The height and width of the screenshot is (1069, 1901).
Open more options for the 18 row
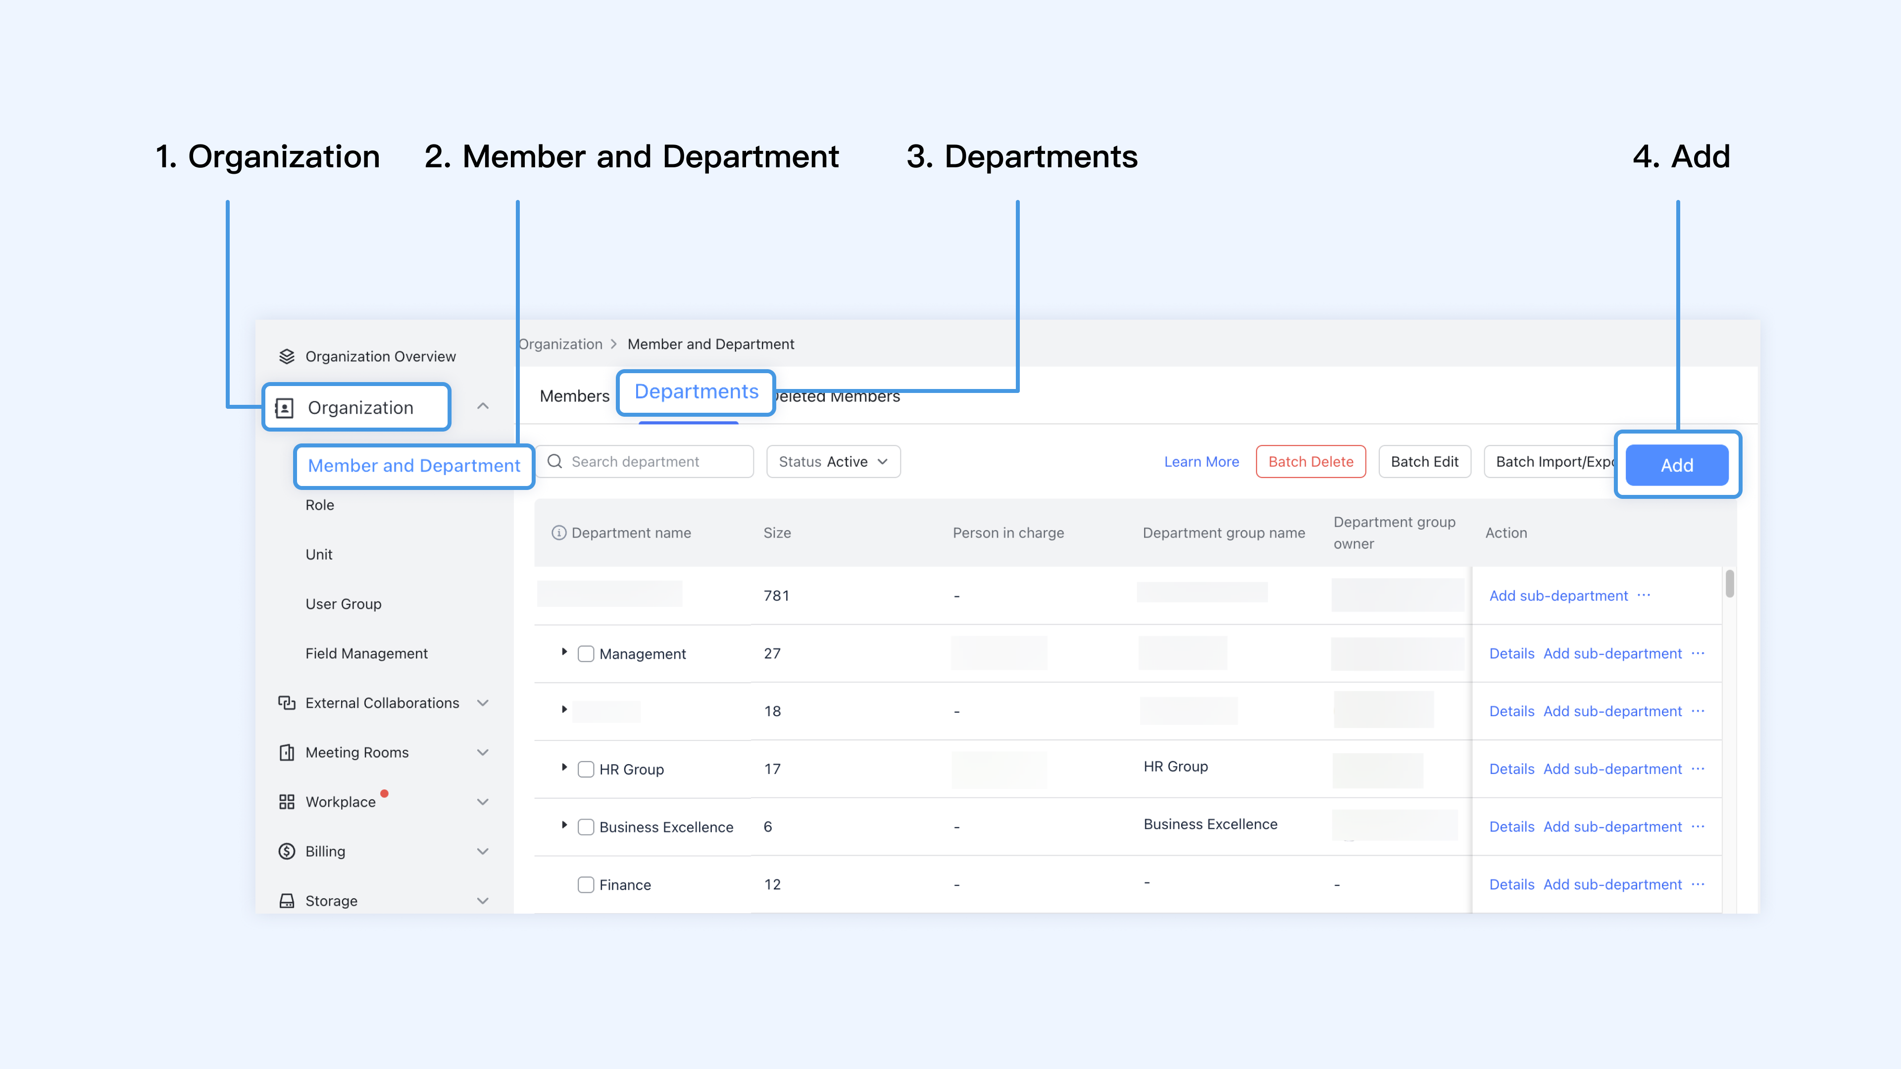click(x=1698, y=711)
